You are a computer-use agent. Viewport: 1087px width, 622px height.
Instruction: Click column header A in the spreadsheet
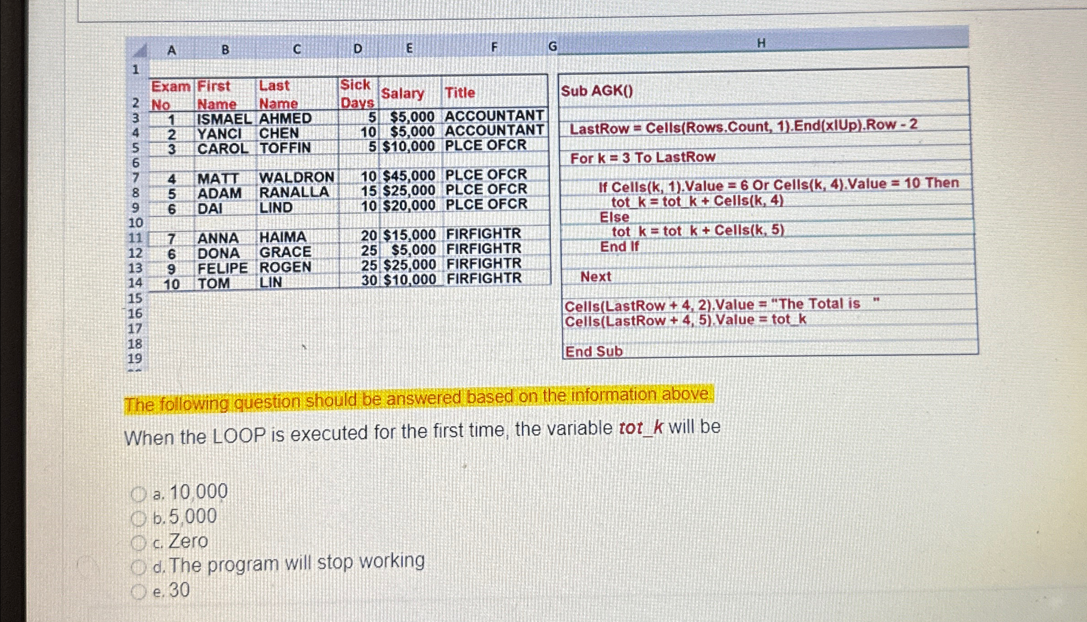(171, 50)
